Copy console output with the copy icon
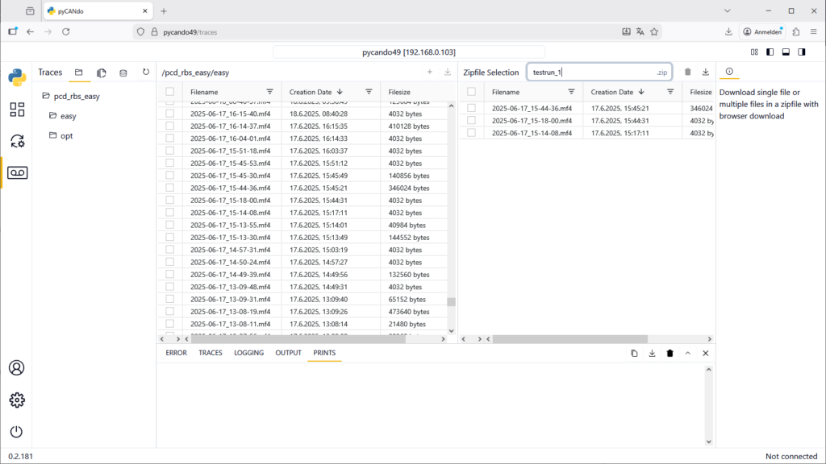Image resolution: width=826 pixels, height=464 pixels. [634, 353]
